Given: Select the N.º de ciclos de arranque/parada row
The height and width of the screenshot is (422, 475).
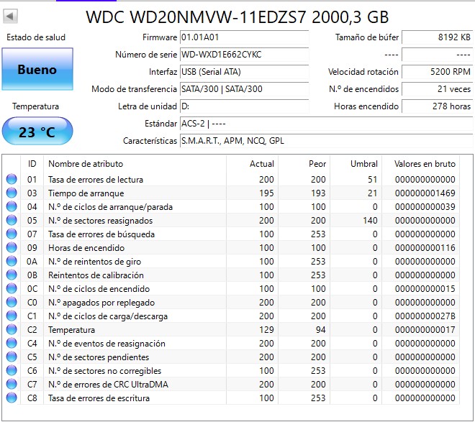Looking at the screenshot, I should point(232,206).
